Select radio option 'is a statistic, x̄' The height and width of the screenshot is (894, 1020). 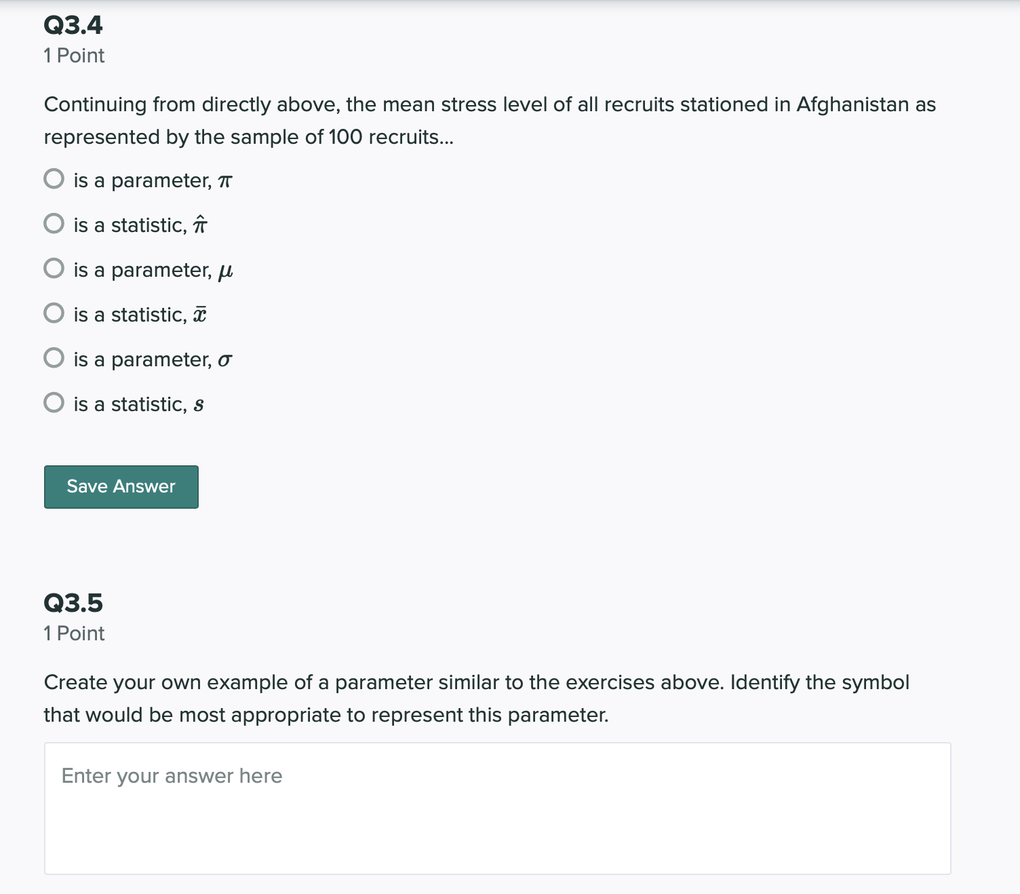click(54, 313)
